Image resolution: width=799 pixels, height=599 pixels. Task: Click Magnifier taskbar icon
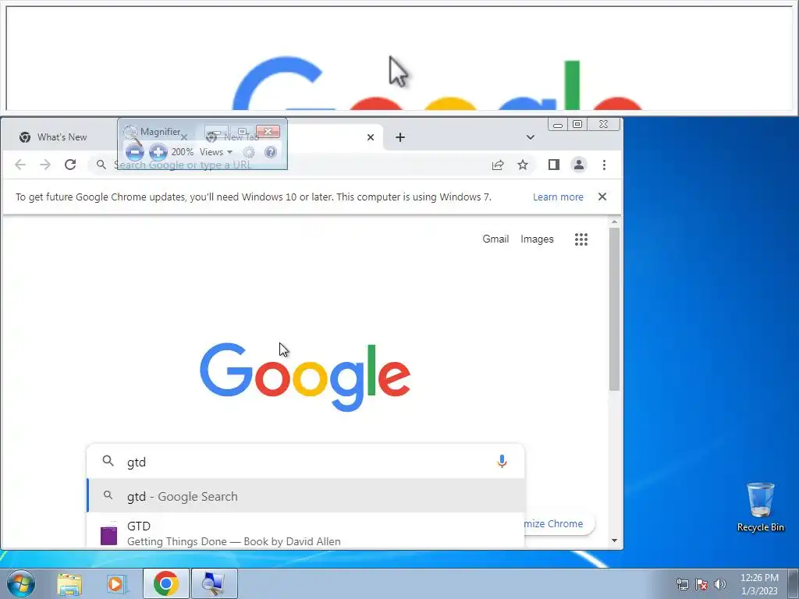coord(214,584)
